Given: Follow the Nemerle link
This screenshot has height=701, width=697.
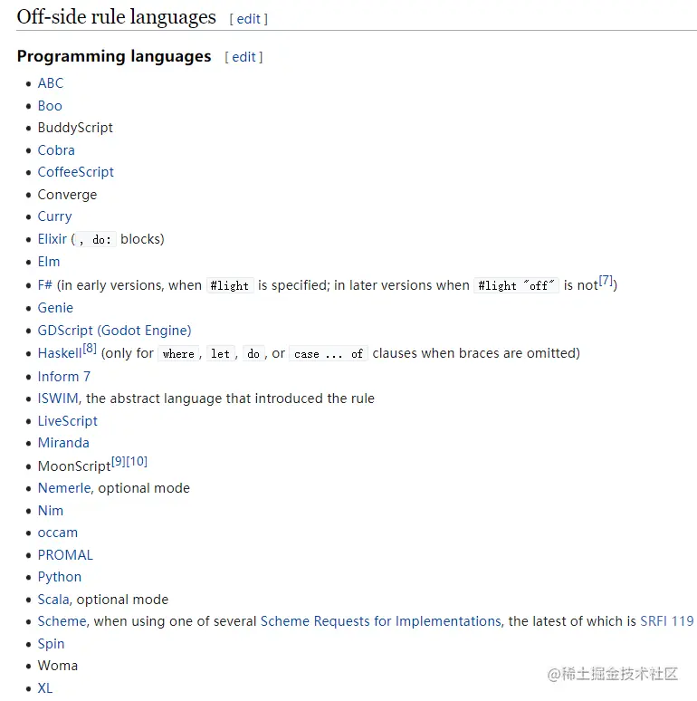Looking at the screenshot, I should click(64, 488).
